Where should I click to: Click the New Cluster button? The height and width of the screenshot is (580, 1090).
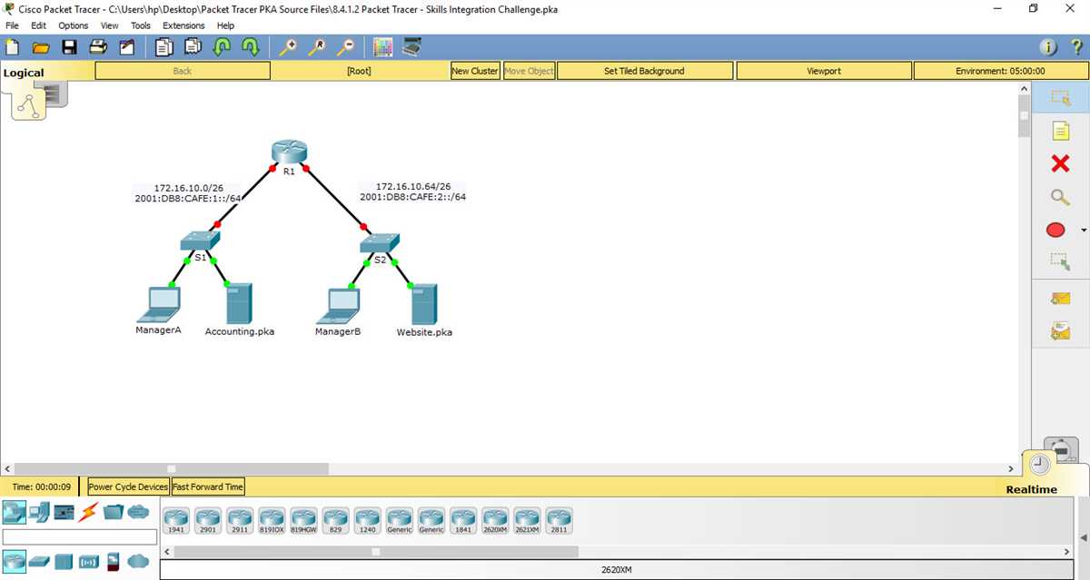[475, 71]
